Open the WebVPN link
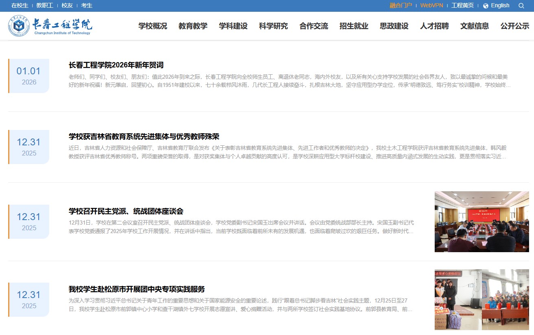This screenshot has width=534, height=335. 431,5
